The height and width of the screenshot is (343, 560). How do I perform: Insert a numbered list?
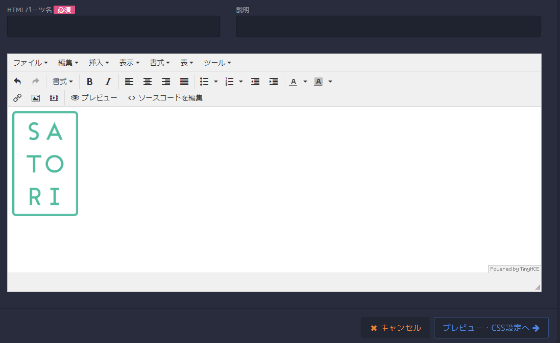point(229,82)
